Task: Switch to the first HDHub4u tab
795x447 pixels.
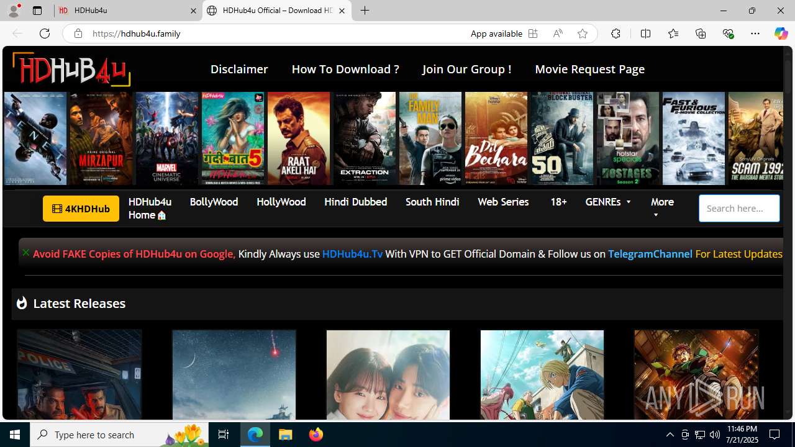Action: [x=127, y=11]
